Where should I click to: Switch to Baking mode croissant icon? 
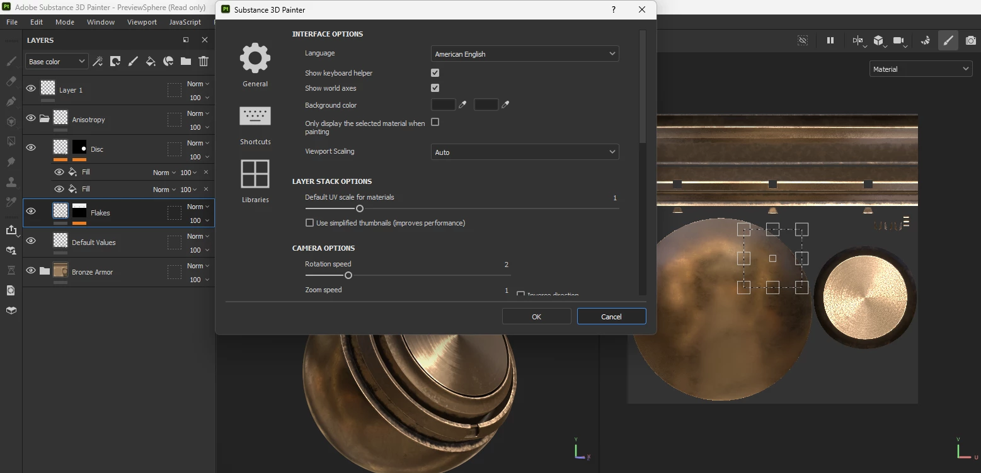926,40
